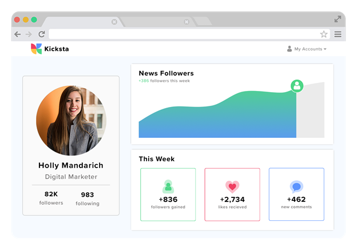357x250 pixels.
Task: Click the yellow minimize window button
Action: pyautogui.click(x=26, y=19)
